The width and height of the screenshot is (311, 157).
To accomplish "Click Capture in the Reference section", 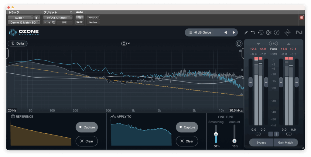I will pyautogui.click(x=87, y=127).
